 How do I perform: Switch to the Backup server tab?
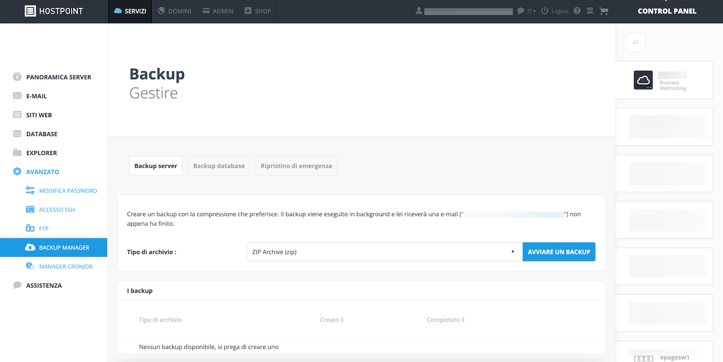(x=156, y=166)
